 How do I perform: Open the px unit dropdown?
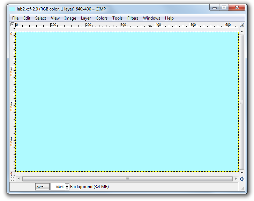click(x=42, y=187)
